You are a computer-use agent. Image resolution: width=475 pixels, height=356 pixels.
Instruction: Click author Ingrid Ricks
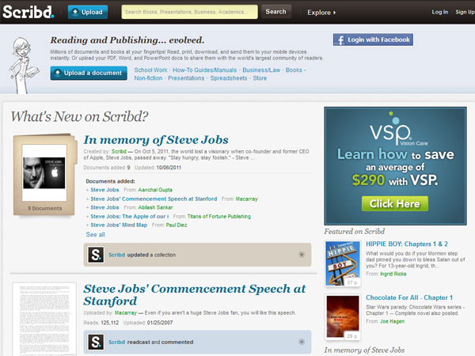[x=393, y=274]
